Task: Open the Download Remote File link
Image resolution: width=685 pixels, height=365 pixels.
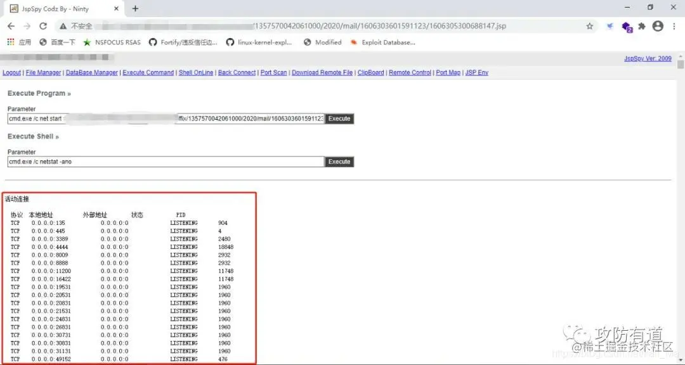Action: coord(322,72)
